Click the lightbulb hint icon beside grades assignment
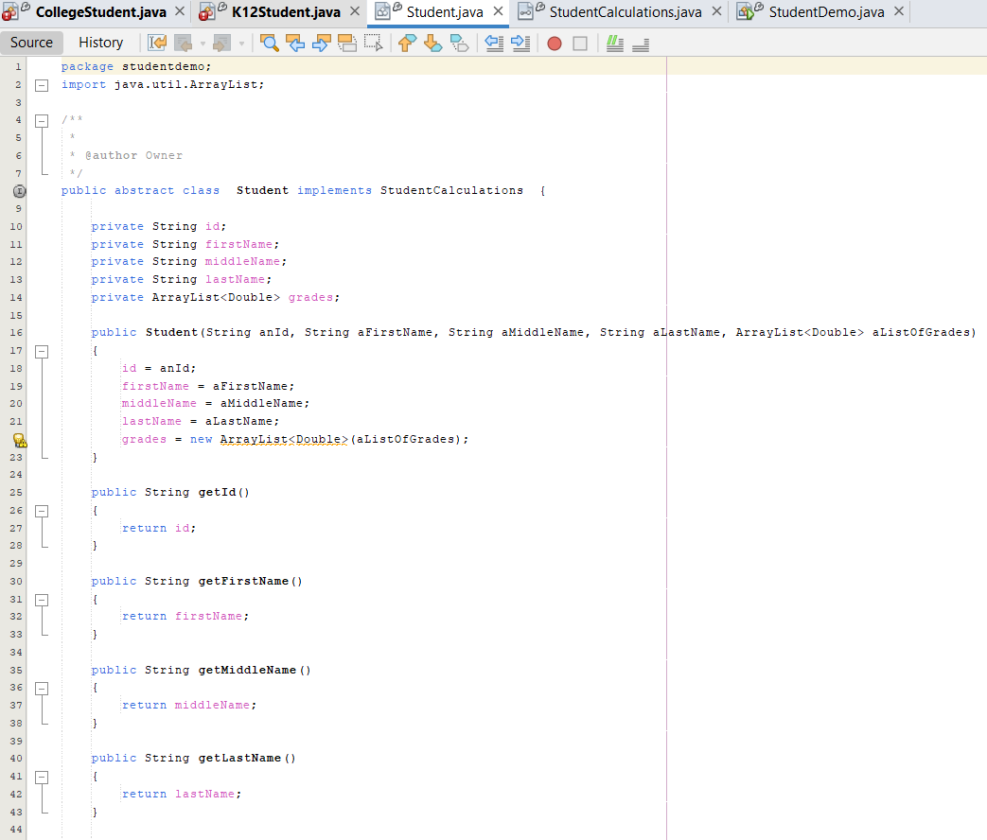The image size is (987, 840). (x=20, y=440)
